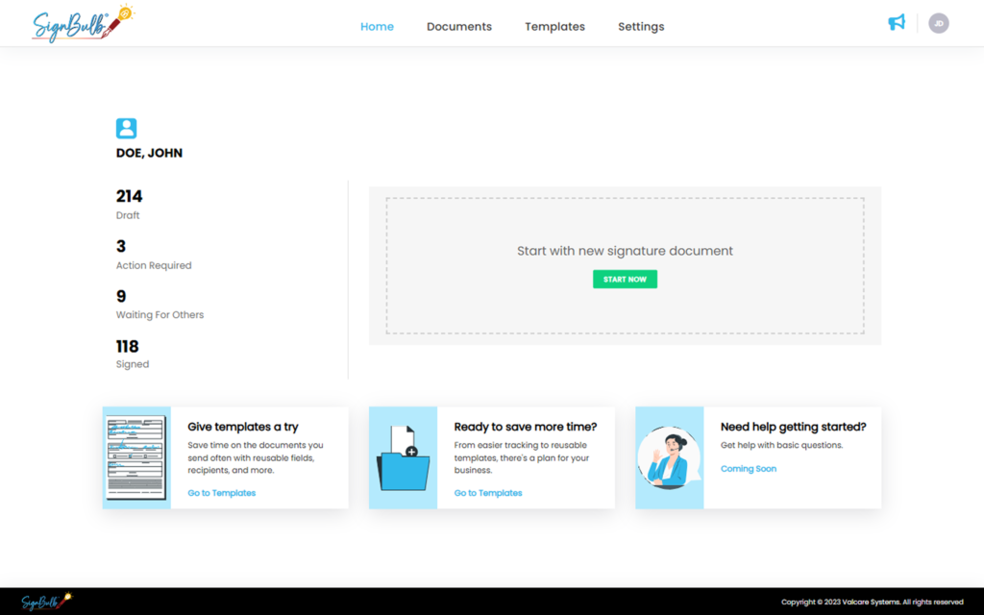Click the DOE, JOHN name

tap(149, 153)
